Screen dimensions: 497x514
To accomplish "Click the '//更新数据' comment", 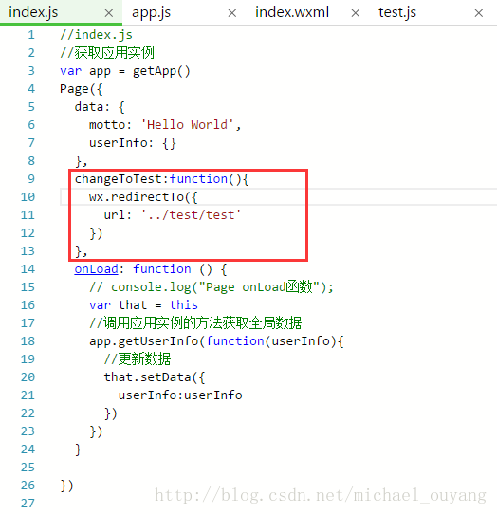I will pos(137,359).
